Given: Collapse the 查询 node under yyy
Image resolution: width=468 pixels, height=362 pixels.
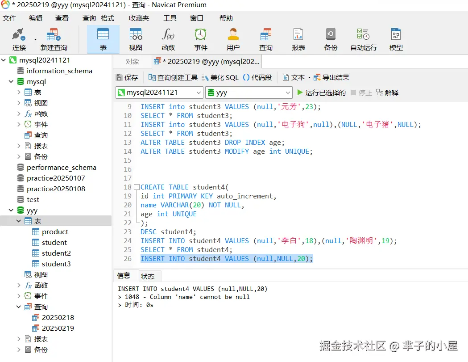Looking at the screenshot, I should (18, 307).
